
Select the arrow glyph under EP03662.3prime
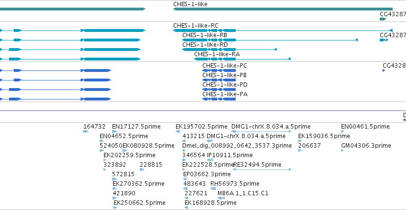[x=185, y=179]
